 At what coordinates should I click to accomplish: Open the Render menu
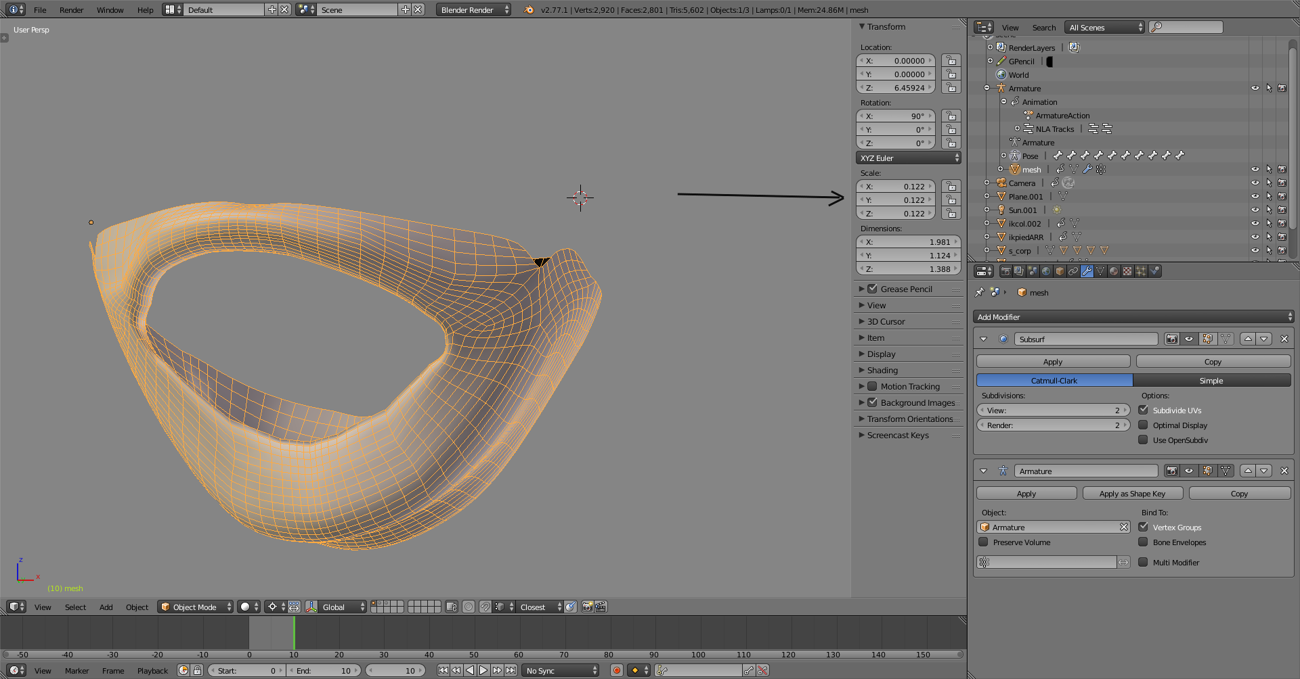point(72,10)
